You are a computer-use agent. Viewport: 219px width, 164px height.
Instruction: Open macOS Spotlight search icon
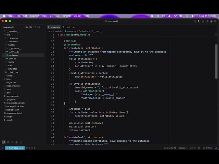click(x=187, y=16)
